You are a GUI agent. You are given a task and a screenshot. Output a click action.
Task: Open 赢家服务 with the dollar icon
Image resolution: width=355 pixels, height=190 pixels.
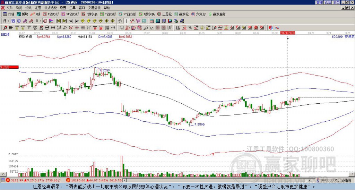point(217,14)
